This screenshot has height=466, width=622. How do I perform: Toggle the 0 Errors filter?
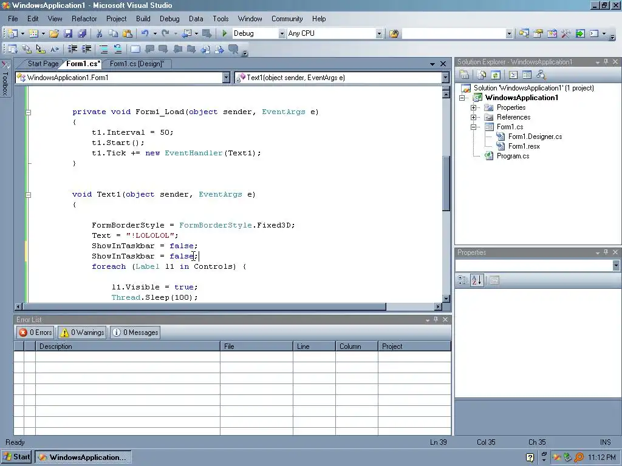pos(35,333)
